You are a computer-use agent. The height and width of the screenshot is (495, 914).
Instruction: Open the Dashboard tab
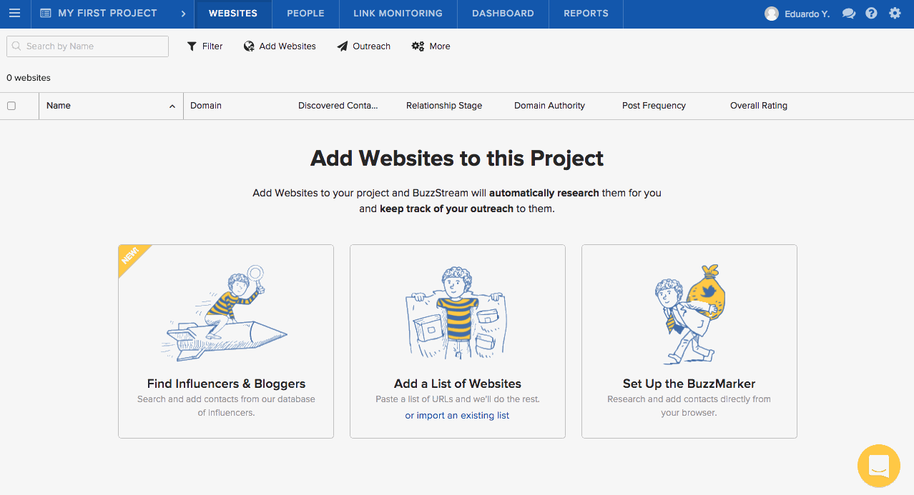503,14
